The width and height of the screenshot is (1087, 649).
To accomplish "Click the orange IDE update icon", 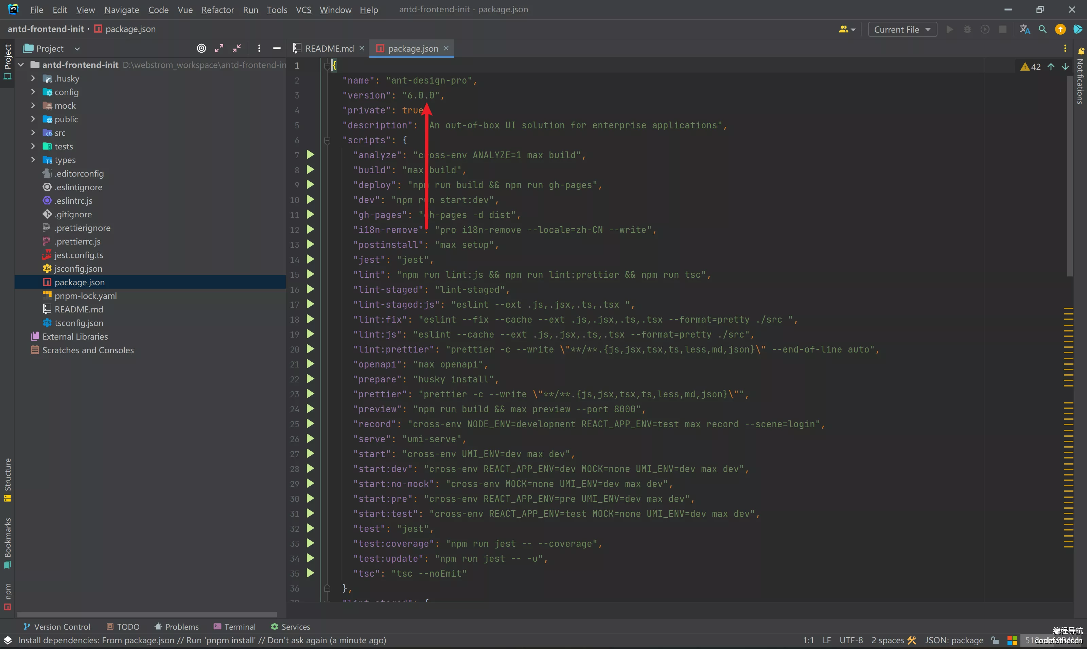I will tap(1060, 29).
